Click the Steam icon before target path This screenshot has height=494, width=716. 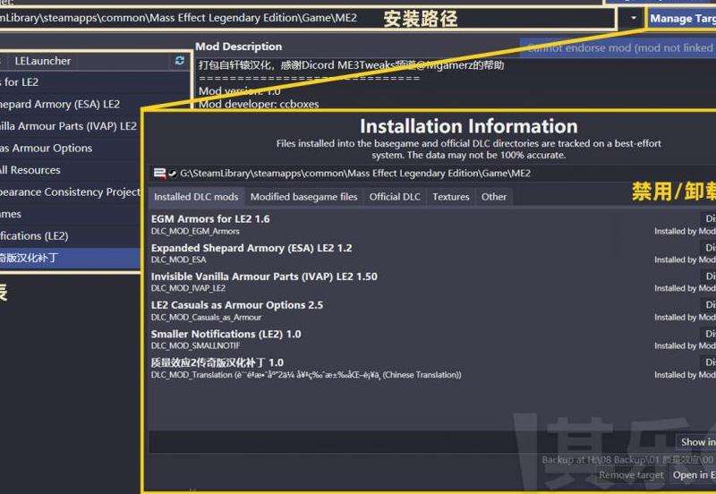click(173, 174)
